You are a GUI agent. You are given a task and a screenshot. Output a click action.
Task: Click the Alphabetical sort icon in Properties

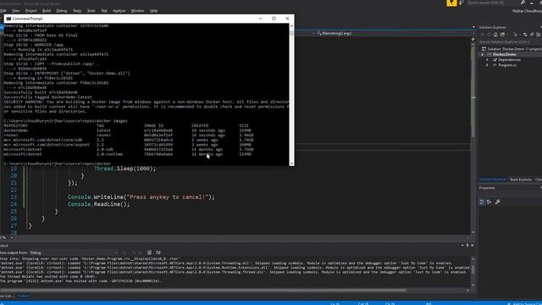click(489, 202)
